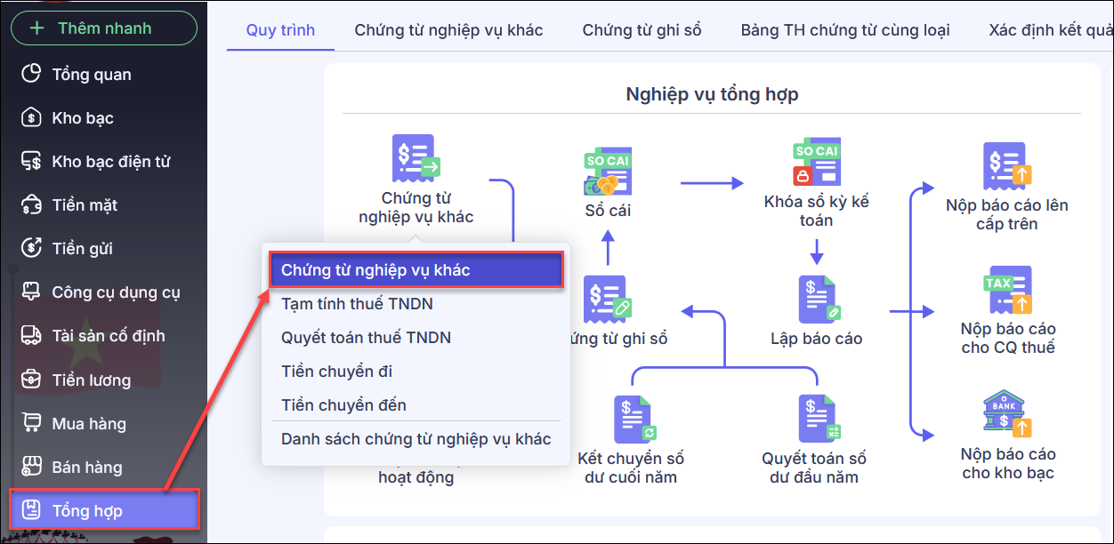Open Tổng quan in the sidebar
1114x544 pixels.
(x=92, y=75)
